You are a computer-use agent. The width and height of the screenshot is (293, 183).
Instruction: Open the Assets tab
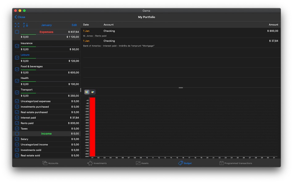click(x=142, y=163)
